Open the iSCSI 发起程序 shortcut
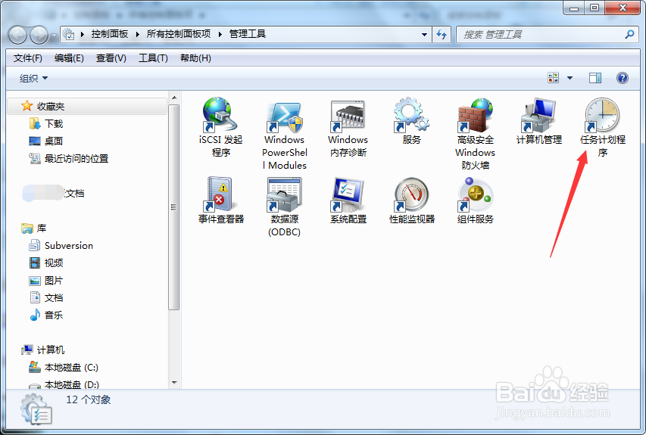This screenshot has height=435, width=646. pyautogui.click(x=220, y=127)
